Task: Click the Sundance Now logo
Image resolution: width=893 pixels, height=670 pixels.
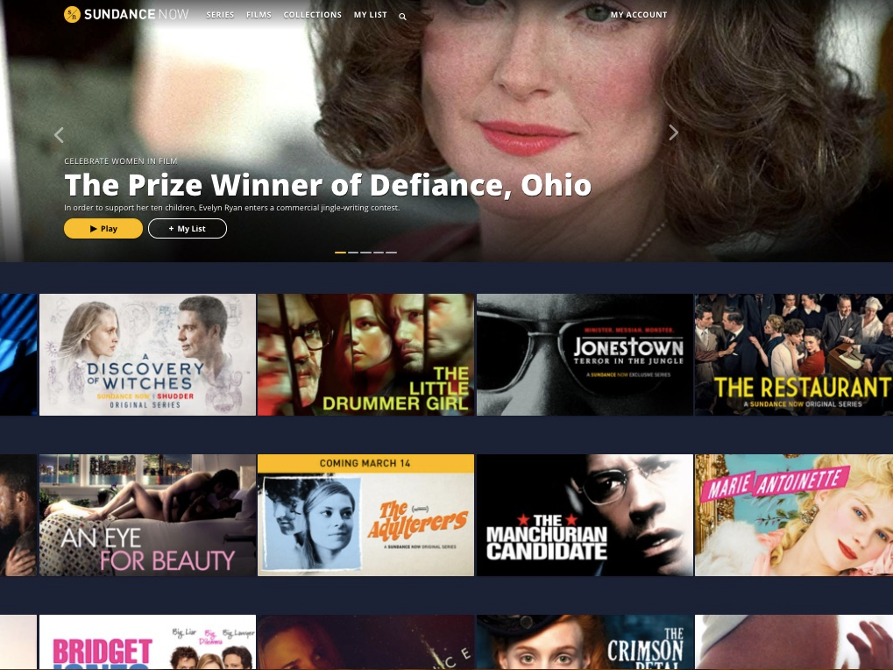Action: pos(126,14)
